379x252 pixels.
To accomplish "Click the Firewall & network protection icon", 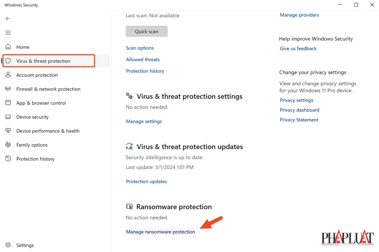I will (8, 89).
